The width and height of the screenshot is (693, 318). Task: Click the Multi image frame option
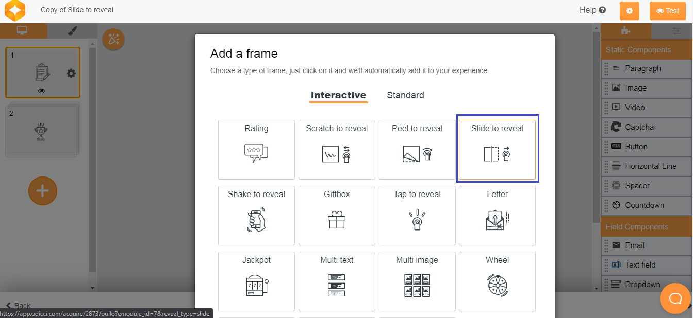(417, 281)
